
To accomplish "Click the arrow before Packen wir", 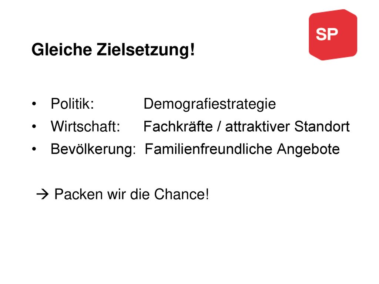I will (x=43, y=195).
